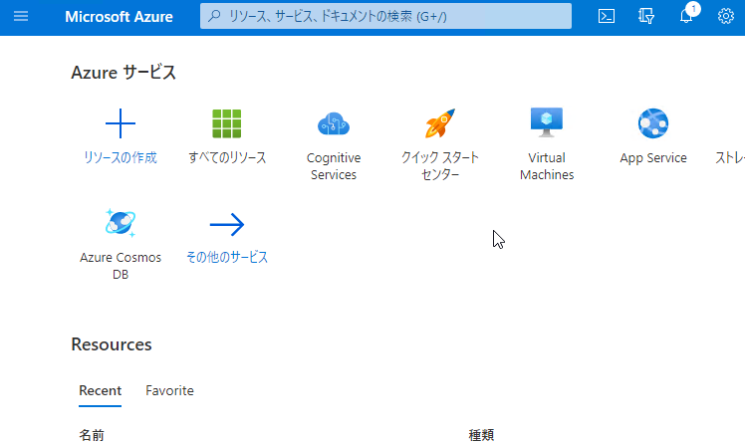
Task: Click the arrow icon for その他のサービス
Action: click(227, 224)
